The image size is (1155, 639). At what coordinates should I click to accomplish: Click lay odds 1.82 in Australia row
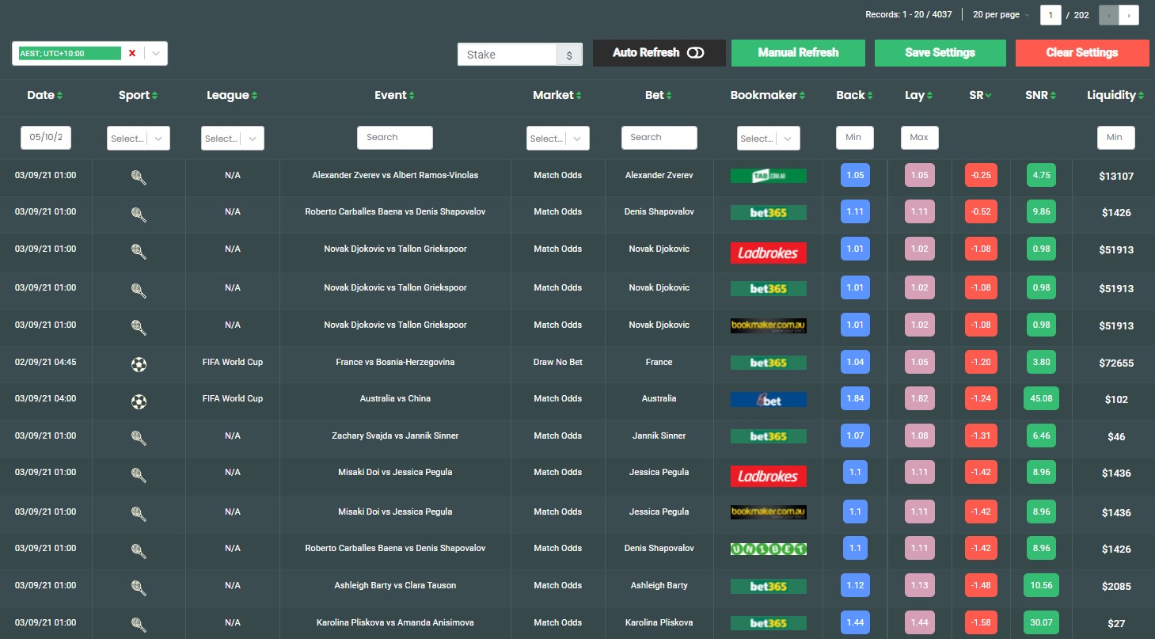(919, 398)
